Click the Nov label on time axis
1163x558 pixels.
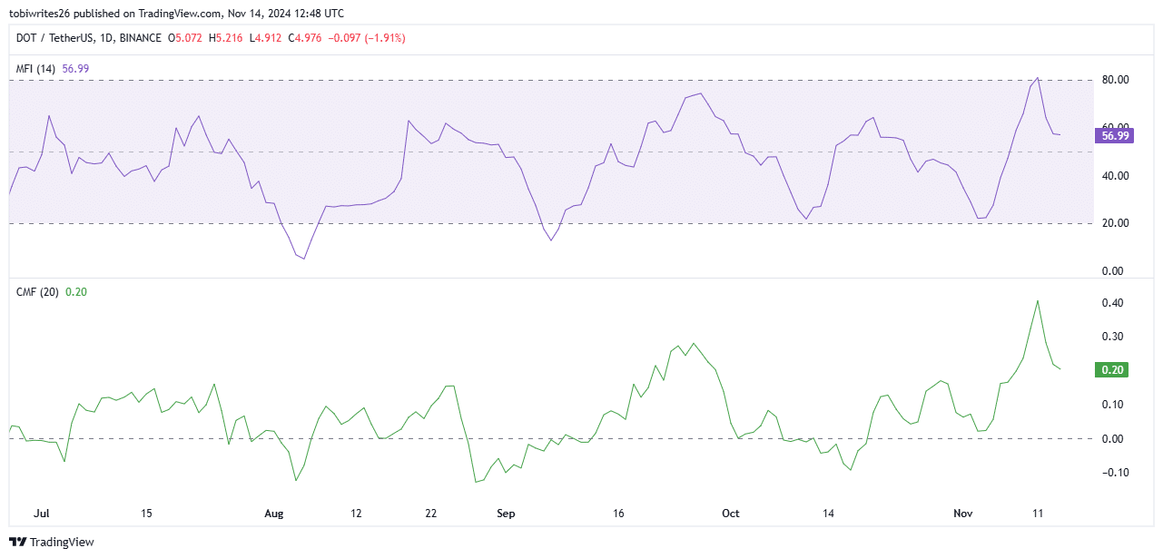[x=963, y=514]
